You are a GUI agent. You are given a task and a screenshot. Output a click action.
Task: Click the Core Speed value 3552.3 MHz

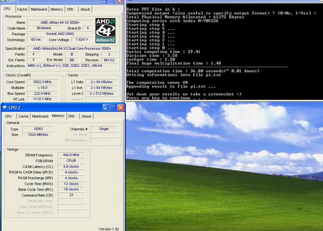(42, 82)
